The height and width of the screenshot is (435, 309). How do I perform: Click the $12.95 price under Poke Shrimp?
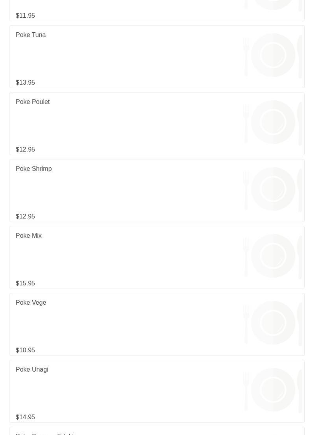[x=25, y=217]
